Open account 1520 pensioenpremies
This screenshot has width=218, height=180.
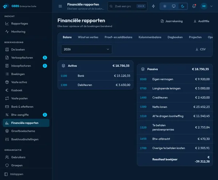point(143,127)
